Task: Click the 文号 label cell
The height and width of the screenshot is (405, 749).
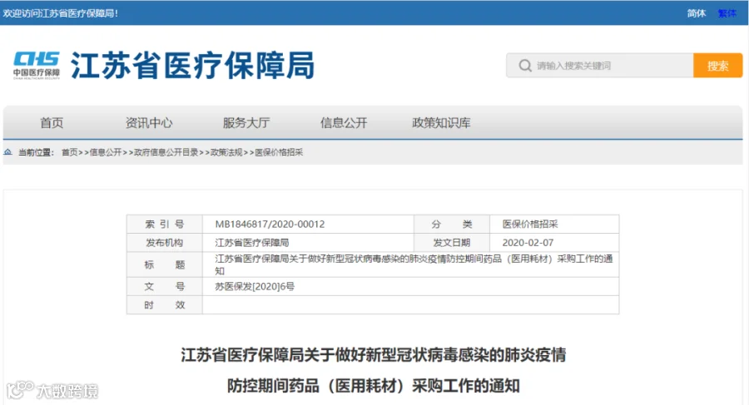Action: [164, 287]
